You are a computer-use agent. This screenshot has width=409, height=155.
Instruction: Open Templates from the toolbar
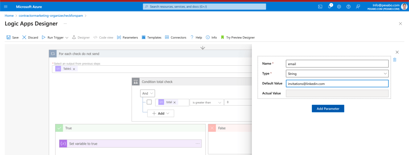click(x=151, y=37)
